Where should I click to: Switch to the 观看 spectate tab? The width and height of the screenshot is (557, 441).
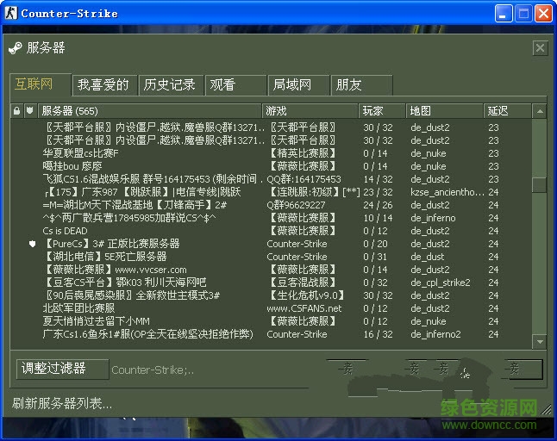pyautogui.click(x=235, y=85)
